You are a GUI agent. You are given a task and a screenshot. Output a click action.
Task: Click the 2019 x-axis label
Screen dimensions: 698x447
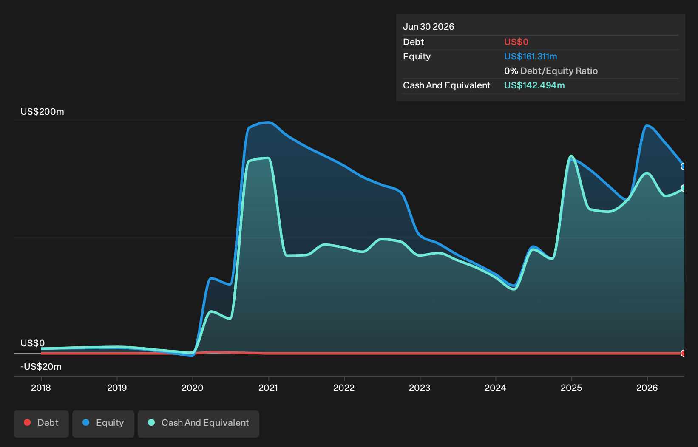pyautogui.click(x=117, y=388)
